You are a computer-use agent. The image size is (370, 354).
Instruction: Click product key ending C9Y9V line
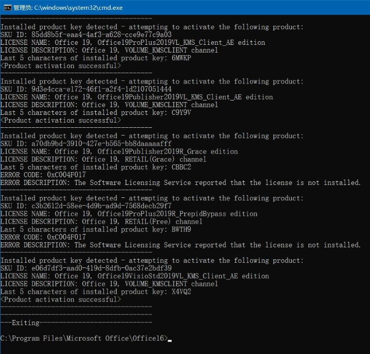(96, 112)
